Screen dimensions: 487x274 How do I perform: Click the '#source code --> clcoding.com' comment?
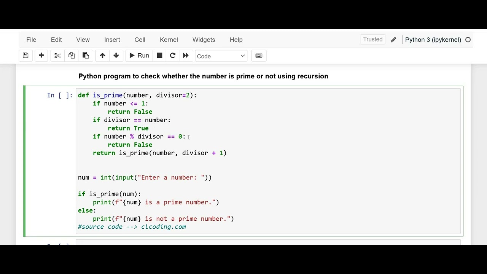[132, 227]
